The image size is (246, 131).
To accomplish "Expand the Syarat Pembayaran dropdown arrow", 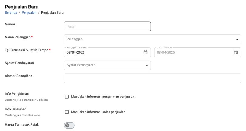I will pos(147,65).
